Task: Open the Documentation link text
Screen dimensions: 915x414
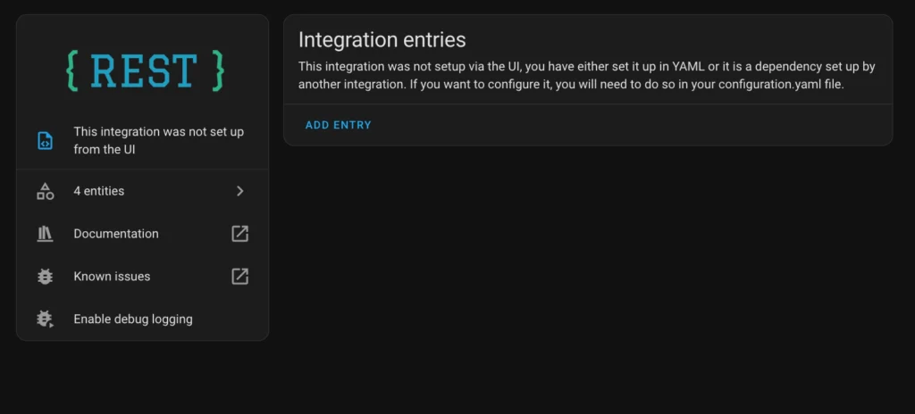Action: 115,234
